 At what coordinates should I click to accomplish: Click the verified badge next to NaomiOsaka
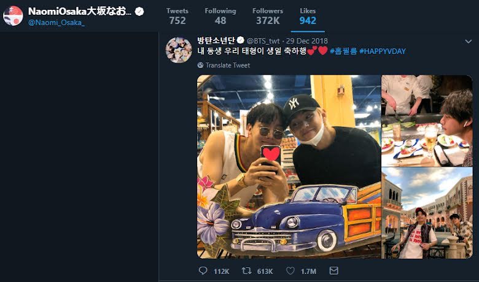pos(139,12)
